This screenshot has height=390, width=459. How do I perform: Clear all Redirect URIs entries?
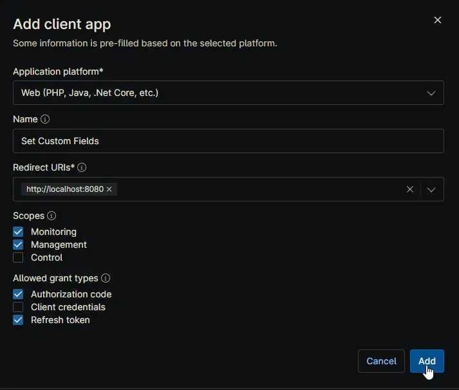410,189
